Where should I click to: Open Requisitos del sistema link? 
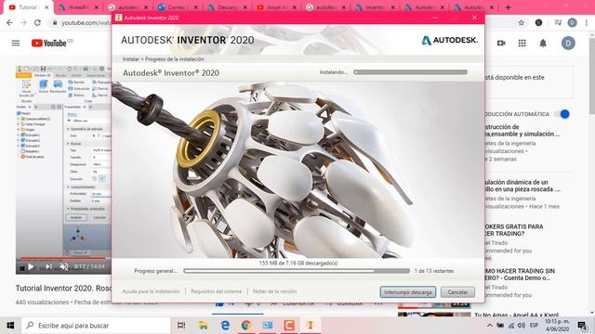tap(216, 291)
